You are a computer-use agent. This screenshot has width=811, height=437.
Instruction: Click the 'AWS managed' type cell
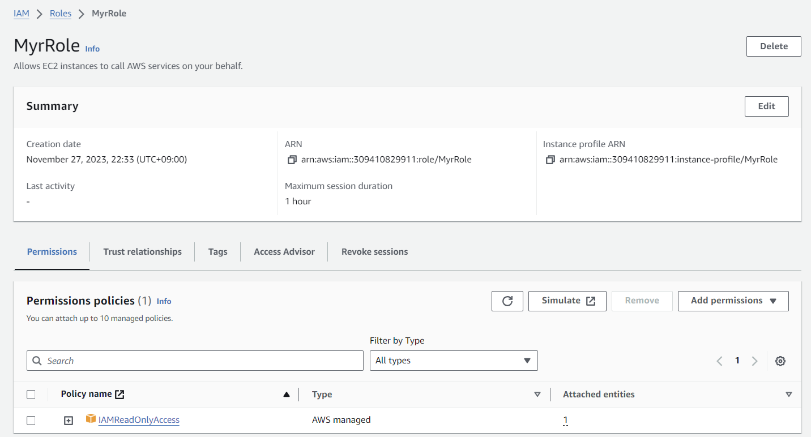342,420
